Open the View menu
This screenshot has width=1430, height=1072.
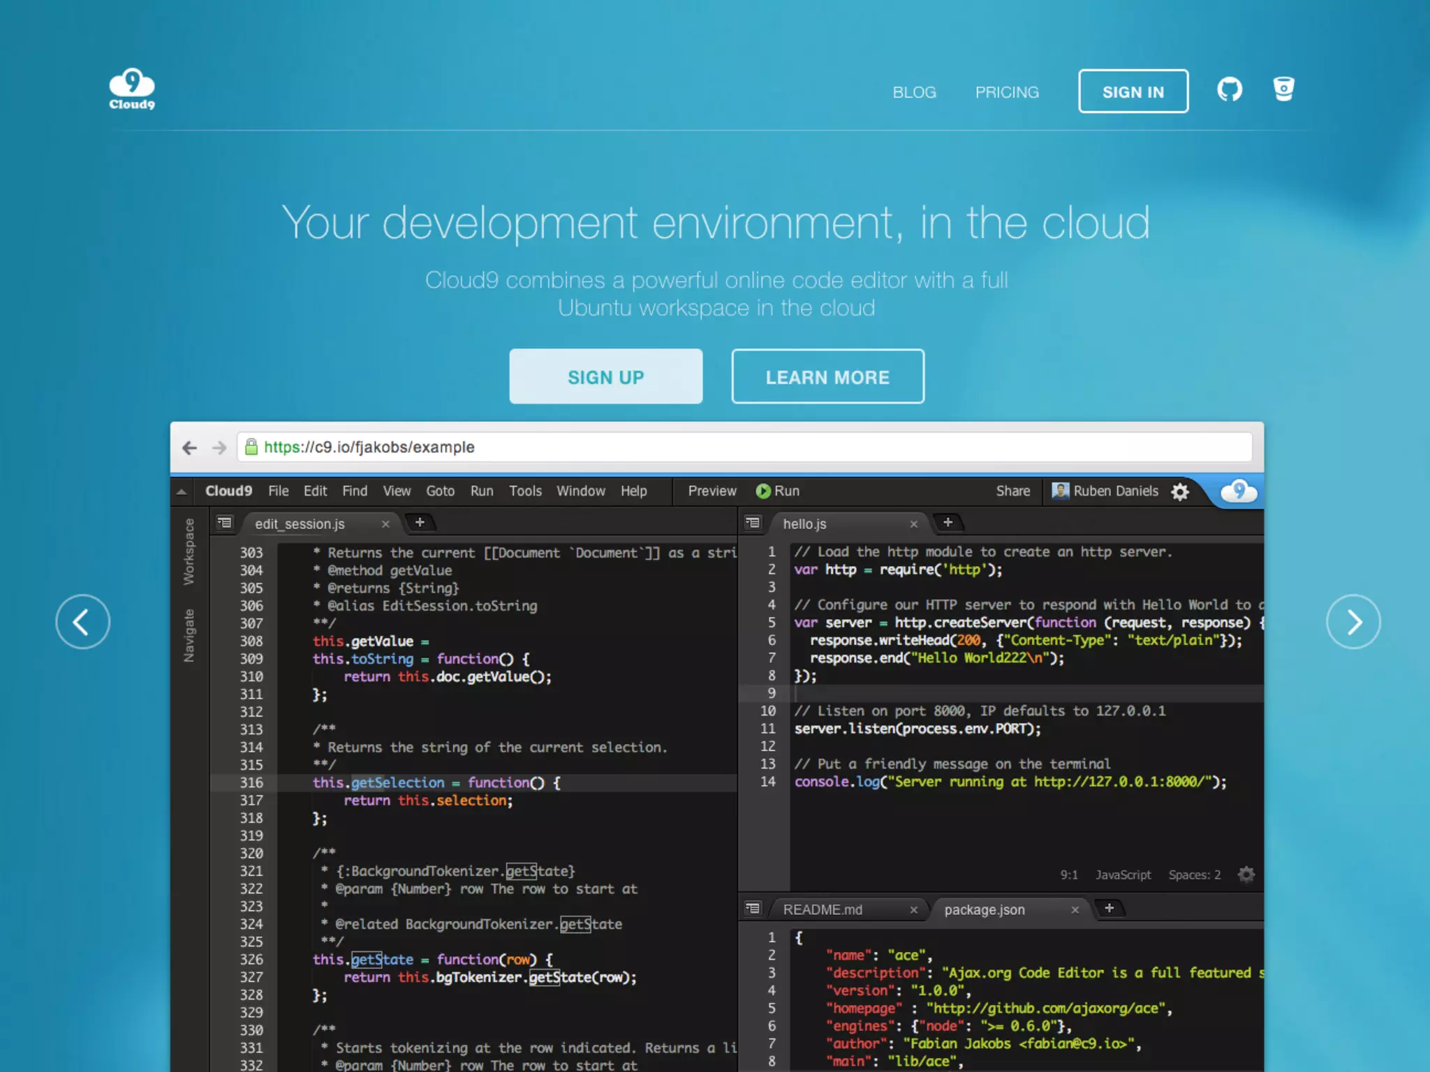[397, 491]
